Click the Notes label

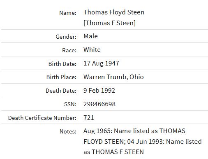(68, 131)
